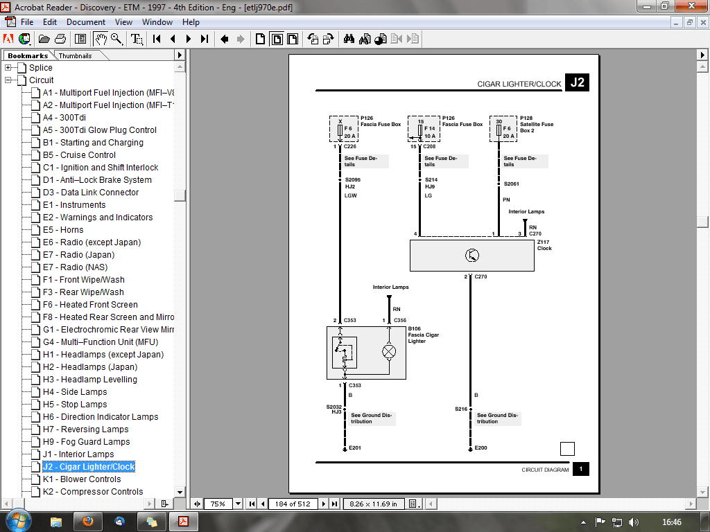Open the View menu
Screen dimensions: 710x532
pos(123,21)
